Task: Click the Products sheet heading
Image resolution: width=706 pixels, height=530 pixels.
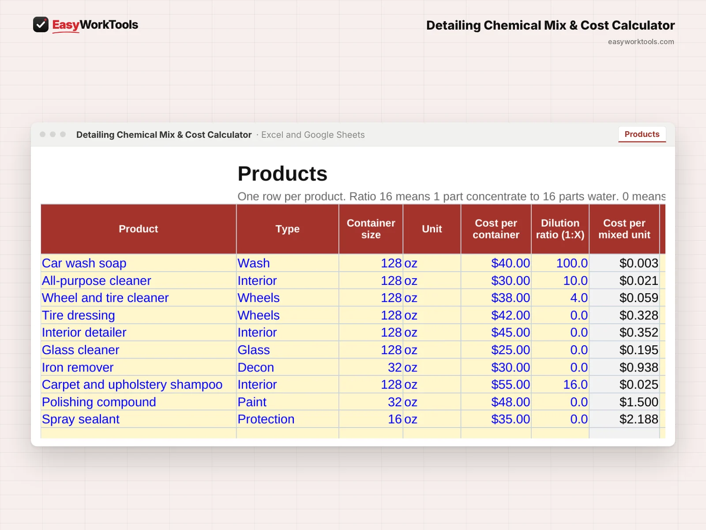Action: 282,174
